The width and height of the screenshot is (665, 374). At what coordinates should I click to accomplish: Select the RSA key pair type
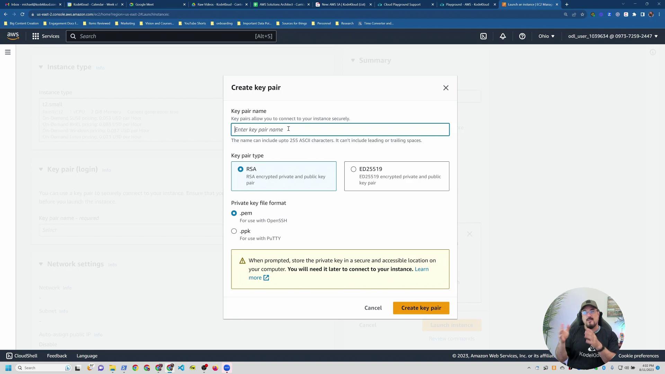[240, 169]
